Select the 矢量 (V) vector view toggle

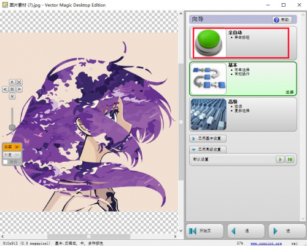point(12,155)
